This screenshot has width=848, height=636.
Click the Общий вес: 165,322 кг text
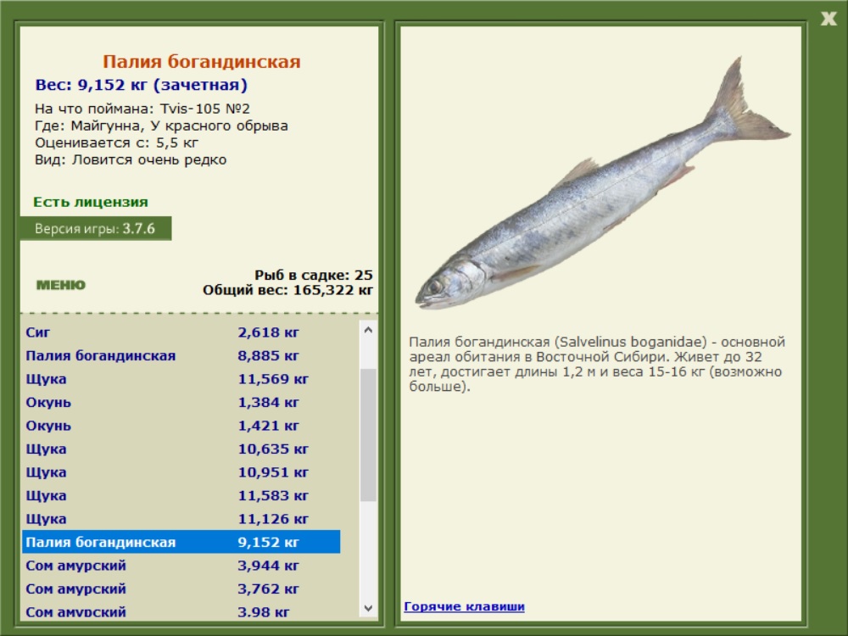click(287, 290)
